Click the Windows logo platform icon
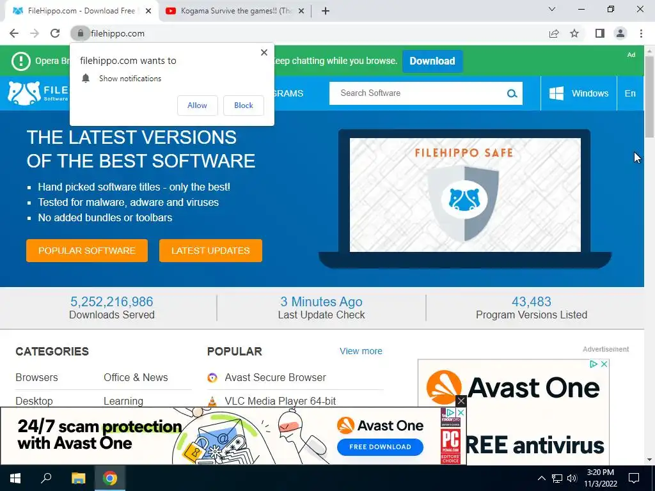The height and width of the screenshot is (491, 655). tap(556, 93)
